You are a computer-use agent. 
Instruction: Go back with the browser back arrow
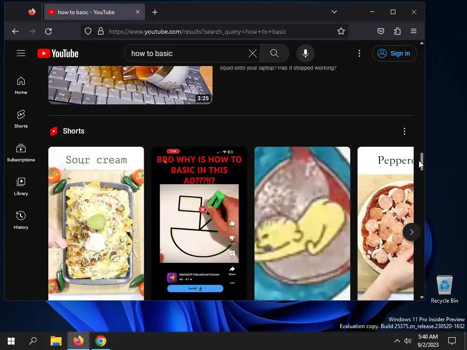tap(16, 31)
